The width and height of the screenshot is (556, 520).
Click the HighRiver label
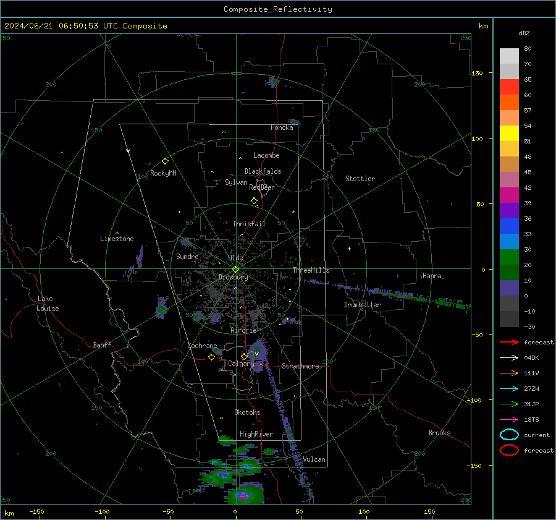pyautogui.click(x=256, y=434)
